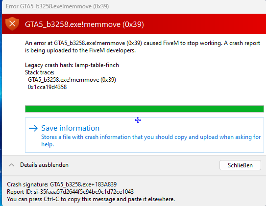Click the memmove stack trace entry

click(72, 80)
